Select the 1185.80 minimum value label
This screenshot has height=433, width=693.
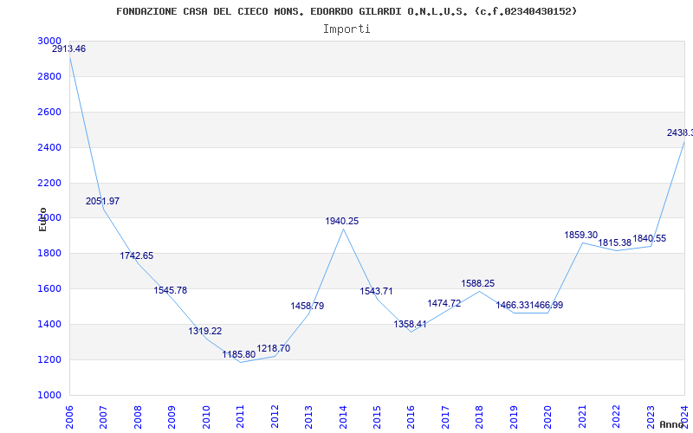click(238, 355)
